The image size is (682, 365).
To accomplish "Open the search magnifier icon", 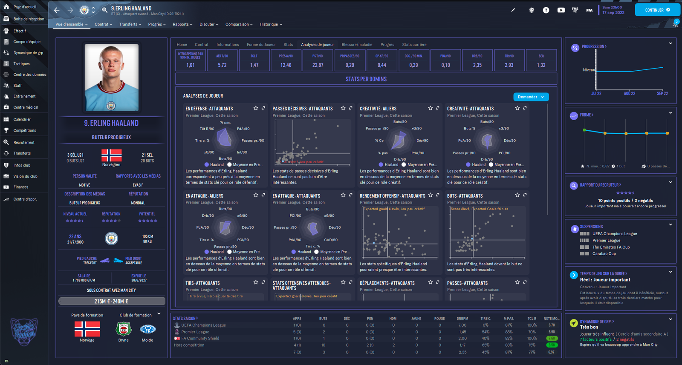I will pos(104,10).
